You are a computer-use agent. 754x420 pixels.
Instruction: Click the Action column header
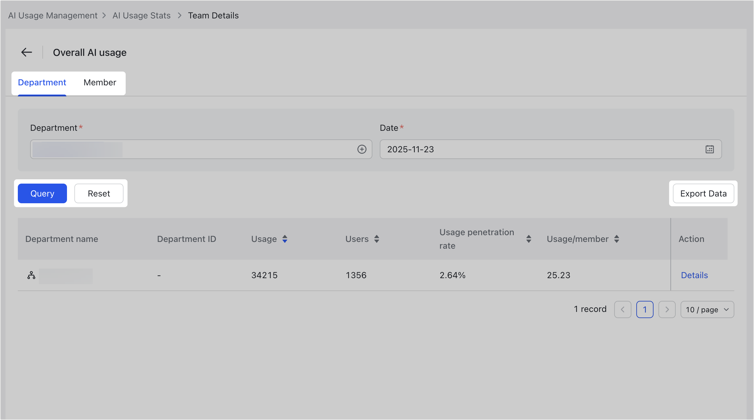pyautogui.click(x=691, y=239)
